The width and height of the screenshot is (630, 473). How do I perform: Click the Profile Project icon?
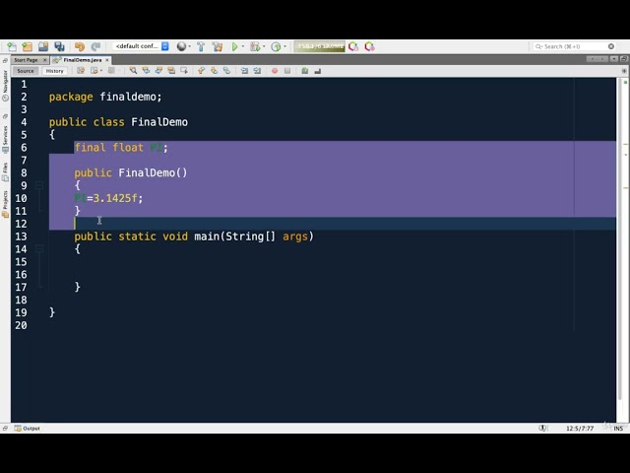276,46
